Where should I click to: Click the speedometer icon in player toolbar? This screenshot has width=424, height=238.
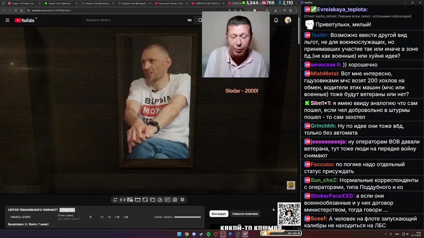(160, 200)
